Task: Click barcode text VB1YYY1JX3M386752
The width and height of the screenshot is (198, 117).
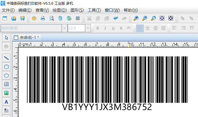Action: [107, 107]
